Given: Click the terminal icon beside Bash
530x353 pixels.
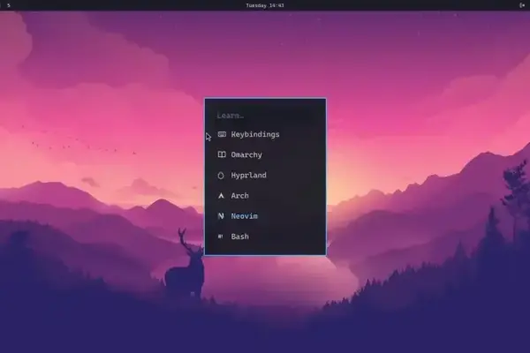Looking at the screenshot, I should pyautogui.click(x=221, y=237).
